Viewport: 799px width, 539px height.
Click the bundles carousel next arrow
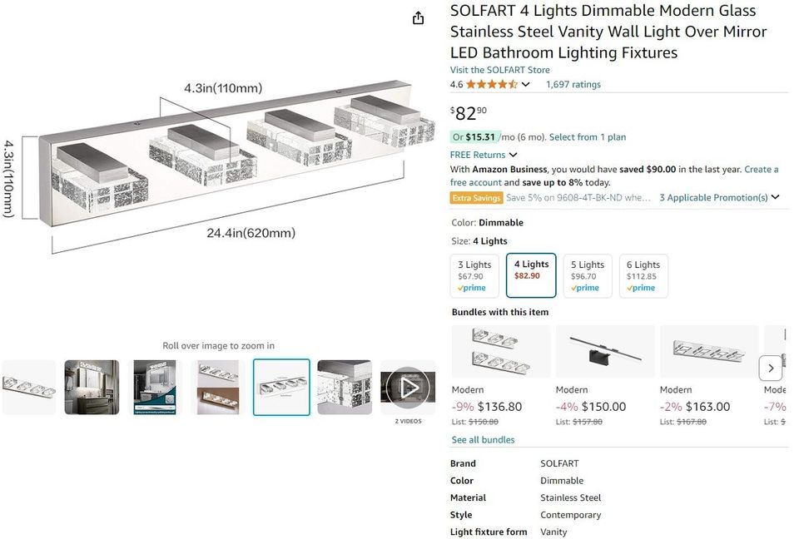[x=771, y=368]
